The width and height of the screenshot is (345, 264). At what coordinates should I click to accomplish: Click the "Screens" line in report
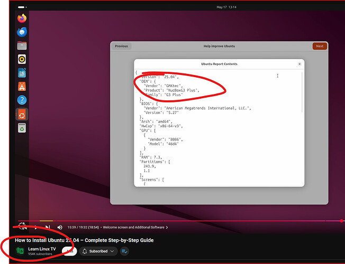coord(151,180)
